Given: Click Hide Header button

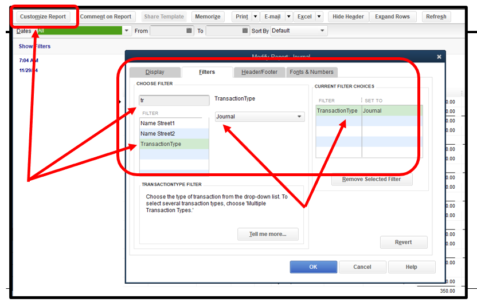Looking at the screenshot, I should click(x=348, y=17).
